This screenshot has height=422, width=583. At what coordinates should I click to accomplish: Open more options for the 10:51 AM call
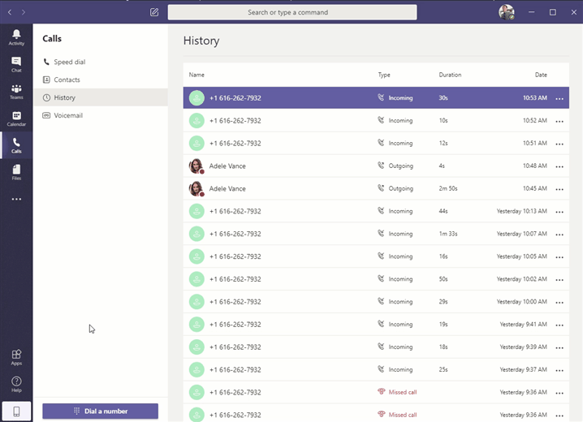559,144
